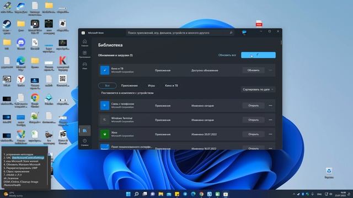Open the Сортировать по дате dropdown
353x198 pixels.
258,89
